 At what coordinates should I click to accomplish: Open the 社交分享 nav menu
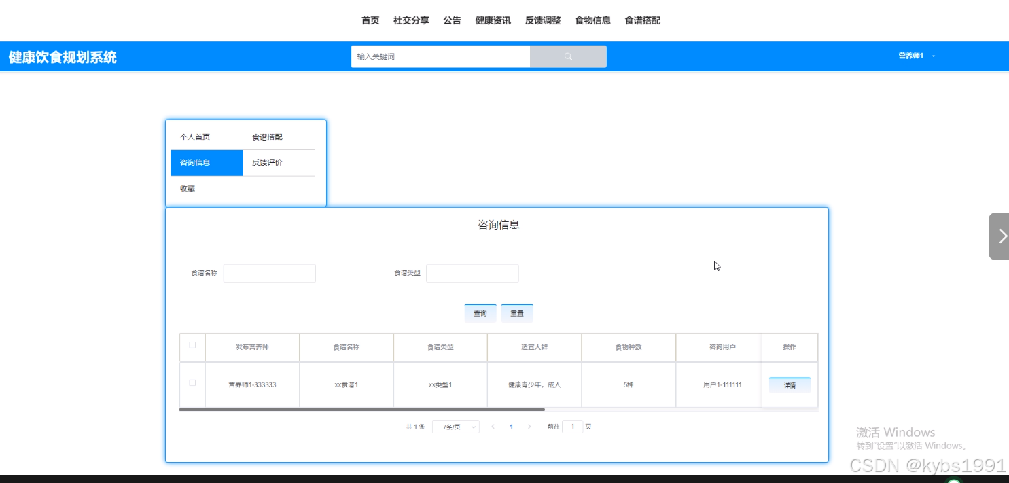click(x=411, y=20)
